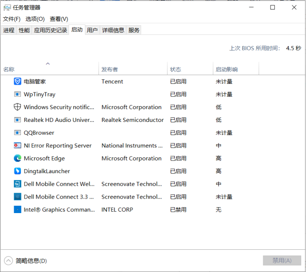The height and width of the screenshot is (272, 306).
Task: Switch to the 服务 tab
Action: [x=134, y=30]
